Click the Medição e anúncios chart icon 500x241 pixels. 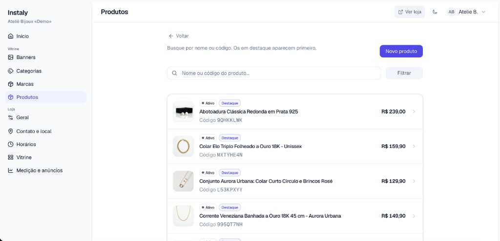pyautogui.click(x=11, y=170)
